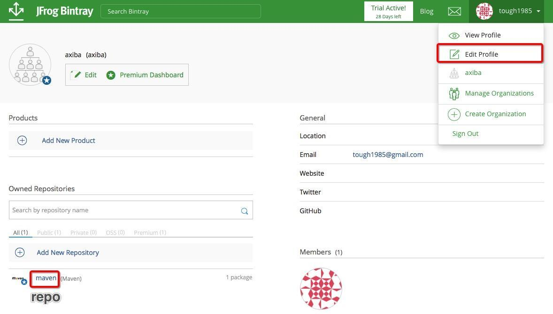The image size is (553, 314).
Task: Click the 'Owned Repositories' heading
Action: point(42,189)
